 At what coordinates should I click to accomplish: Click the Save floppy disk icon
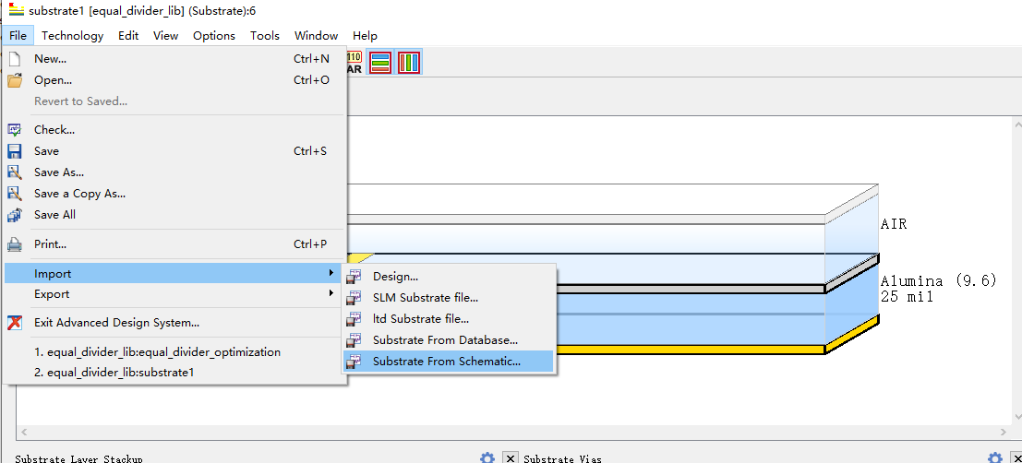pyautogui.click(x=15, y=151)
